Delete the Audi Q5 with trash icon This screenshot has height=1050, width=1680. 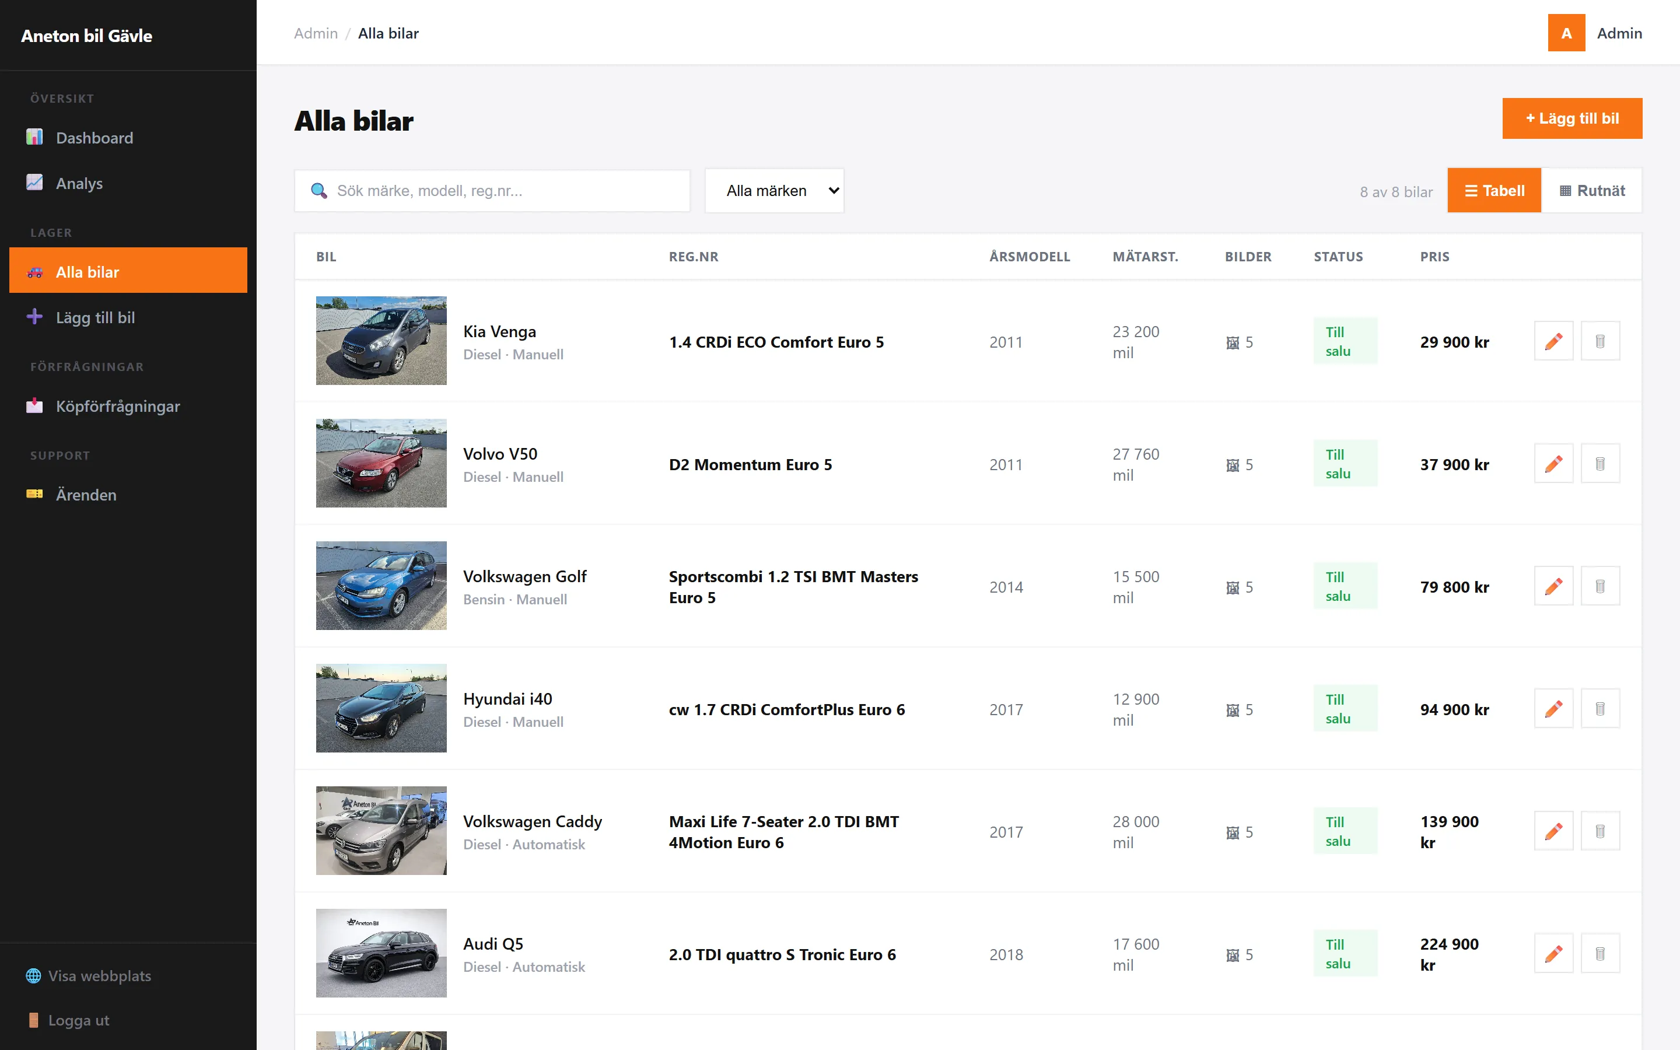tap(1600, 954)
